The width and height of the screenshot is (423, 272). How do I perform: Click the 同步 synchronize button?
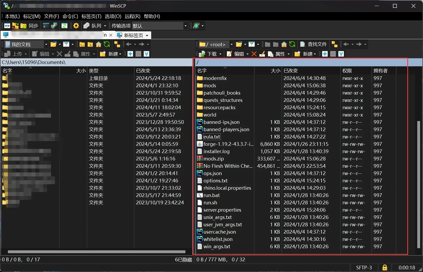point(30,26)
